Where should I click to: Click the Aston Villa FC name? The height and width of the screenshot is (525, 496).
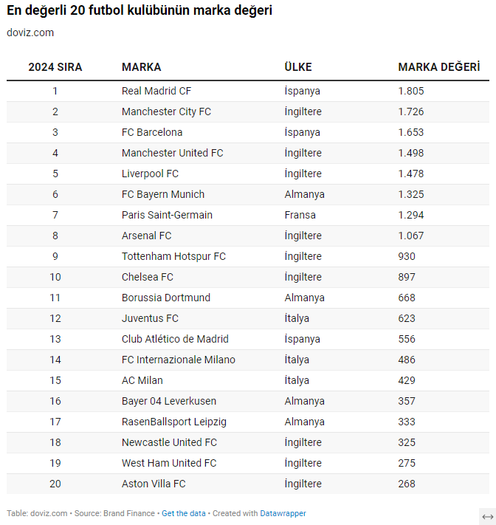pyautogui.click(x=154, y=484)
